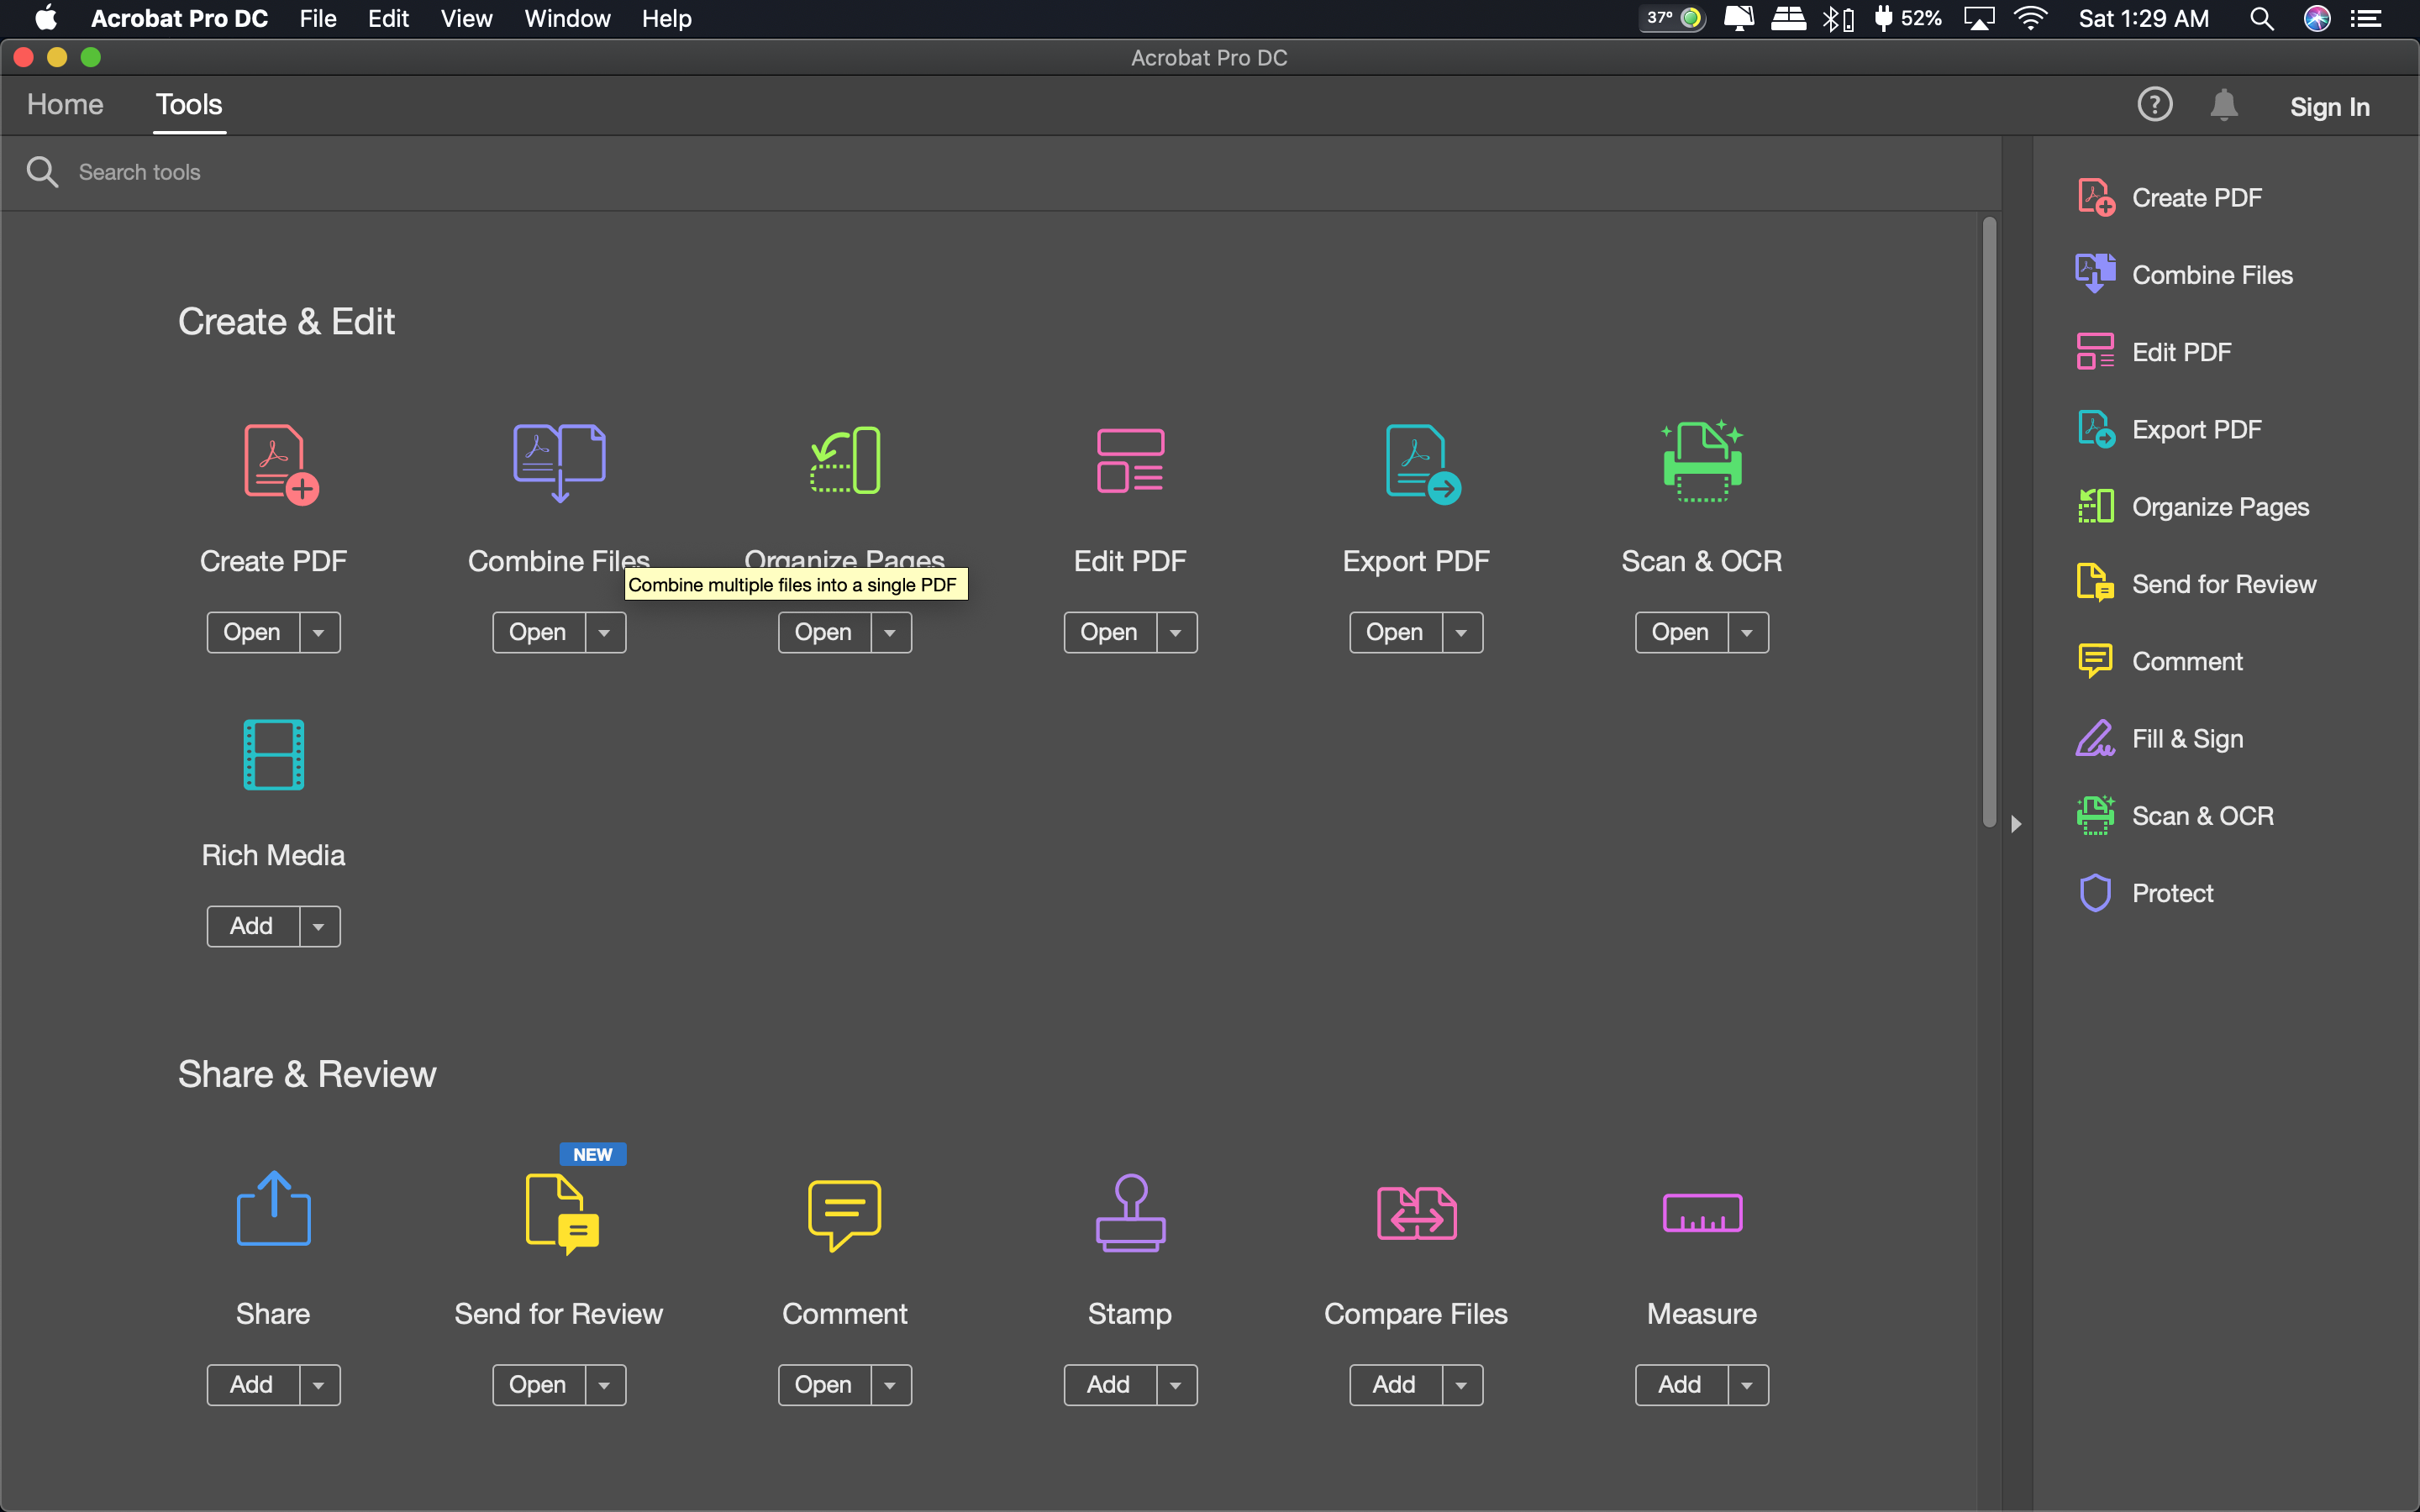Click the Export PDF tool icon in the grid
Screen dimensions: 2420x1512
(x=1423, y=464)
